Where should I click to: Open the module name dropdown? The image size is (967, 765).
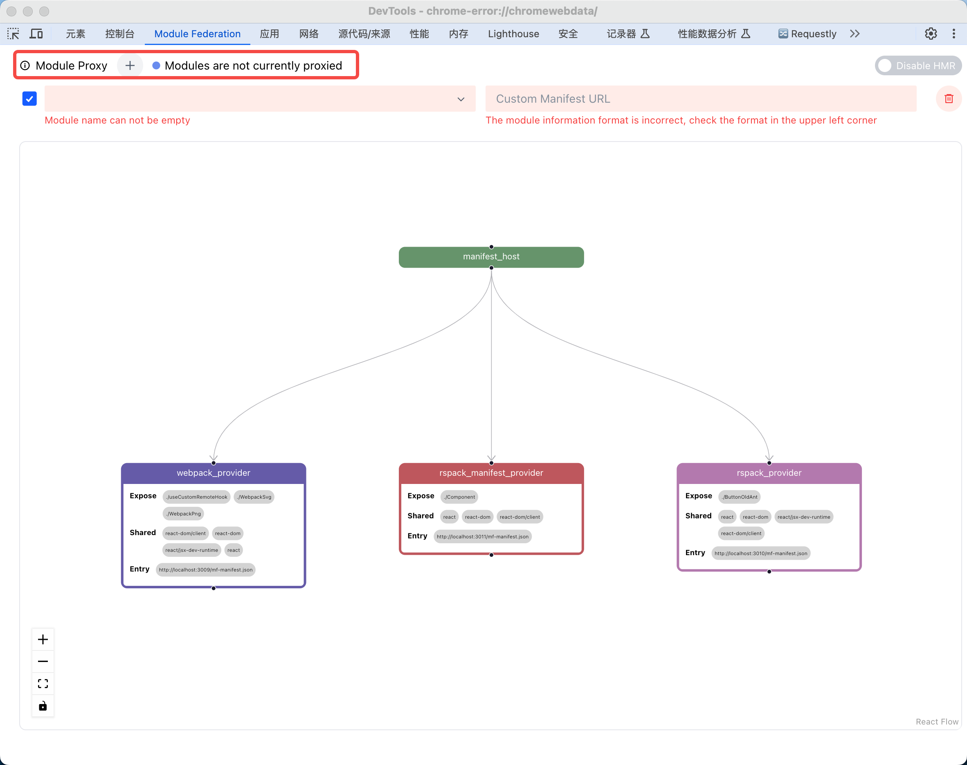pyautogui.click(x=260, y=99)
